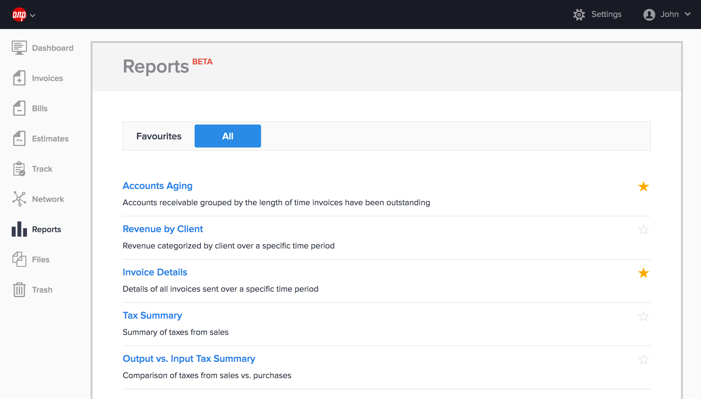The width and height of the screenshot is (701, 399).
Task: Toggle favourite star for Invoice Details
Action: tap(644, 273)
